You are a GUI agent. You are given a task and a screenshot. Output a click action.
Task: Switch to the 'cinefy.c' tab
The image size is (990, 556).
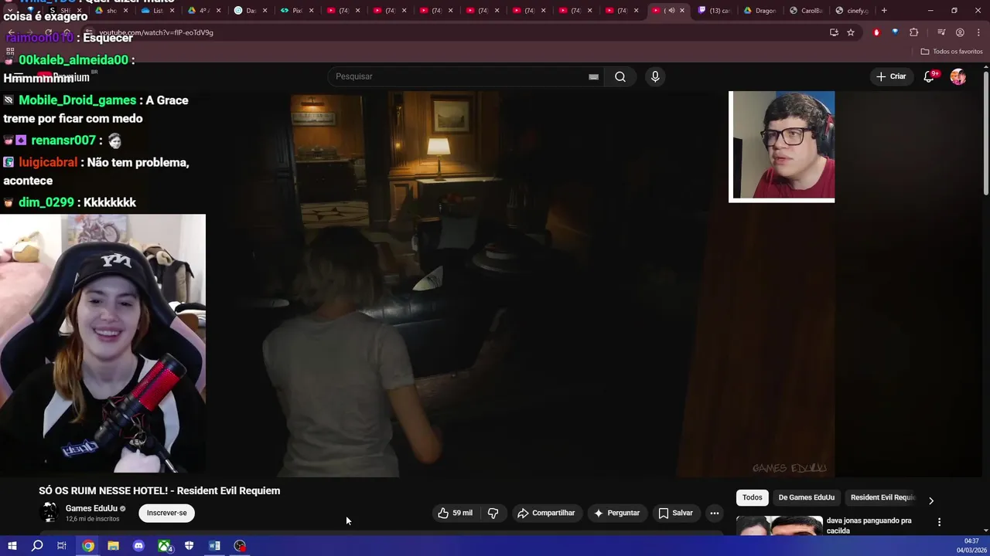point(853,11)
